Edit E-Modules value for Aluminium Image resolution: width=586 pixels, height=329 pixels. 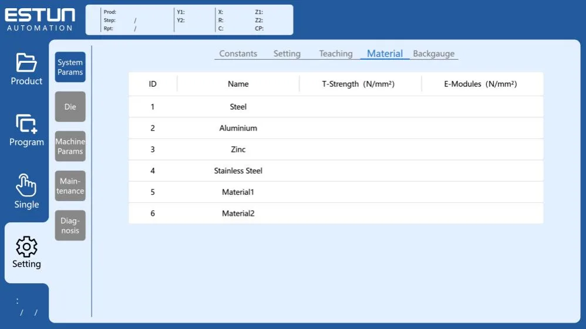[x=483, y=128]
